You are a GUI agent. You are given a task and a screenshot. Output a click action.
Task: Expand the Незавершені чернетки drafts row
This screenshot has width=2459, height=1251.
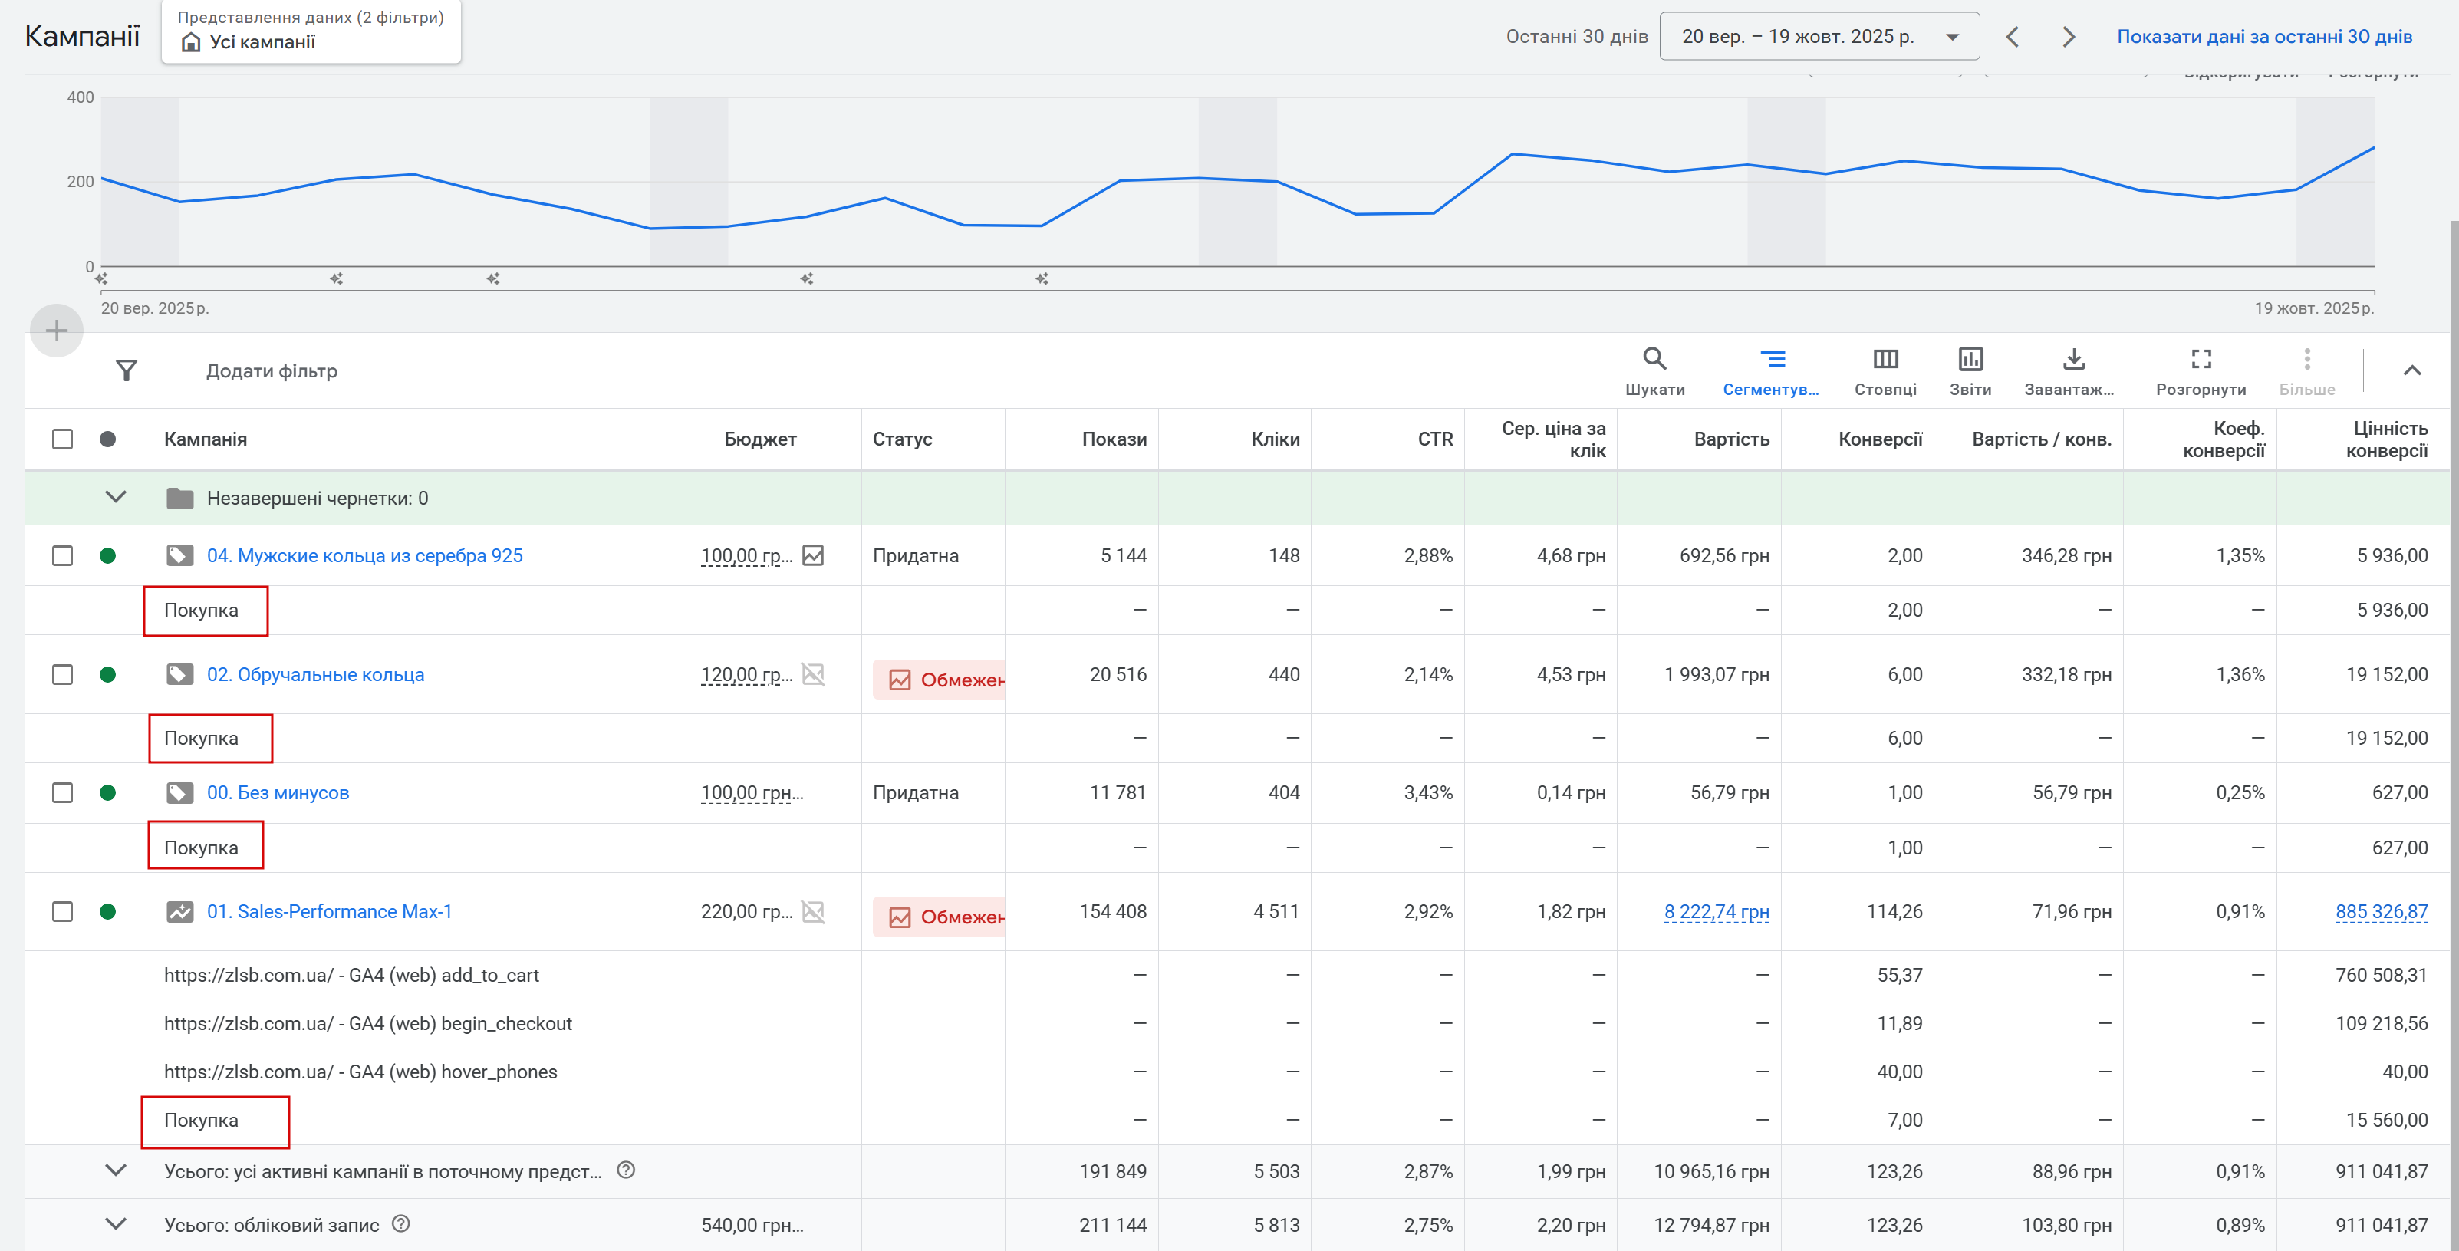coord(116,498)
